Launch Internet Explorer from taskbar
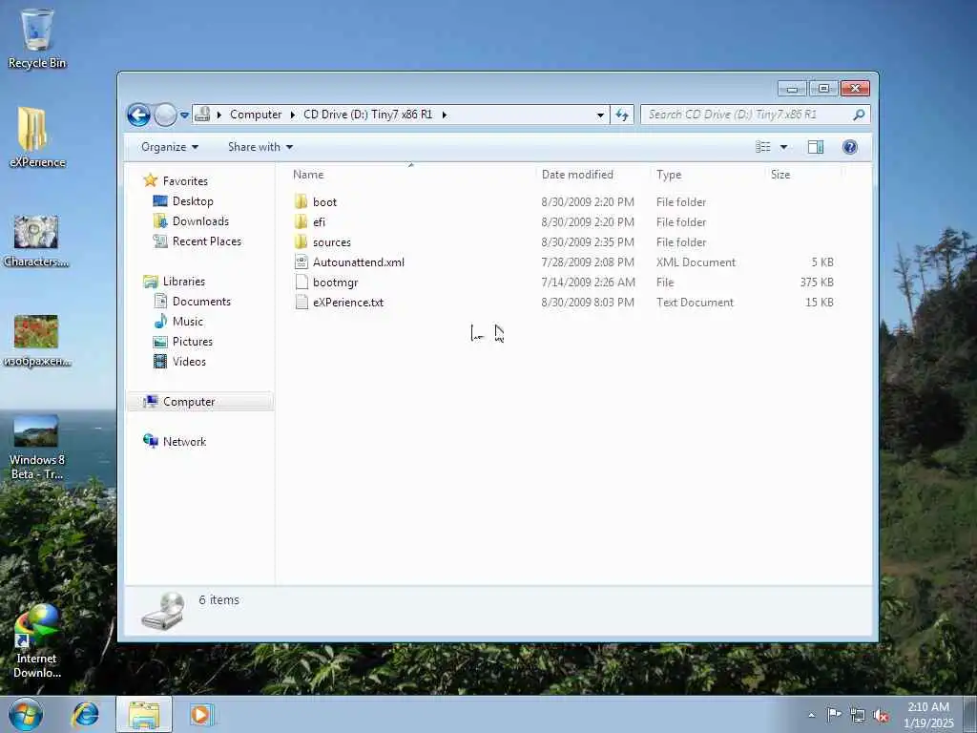This screenshot has height=733, width=977. click(85, 714)
